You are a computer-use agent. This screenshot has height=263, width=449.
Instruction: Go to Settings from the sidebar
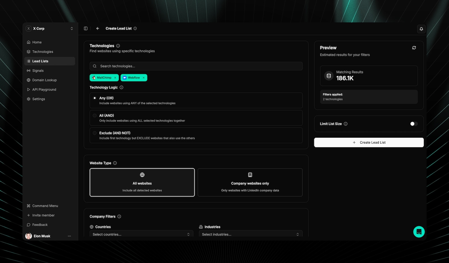[38, 99]
